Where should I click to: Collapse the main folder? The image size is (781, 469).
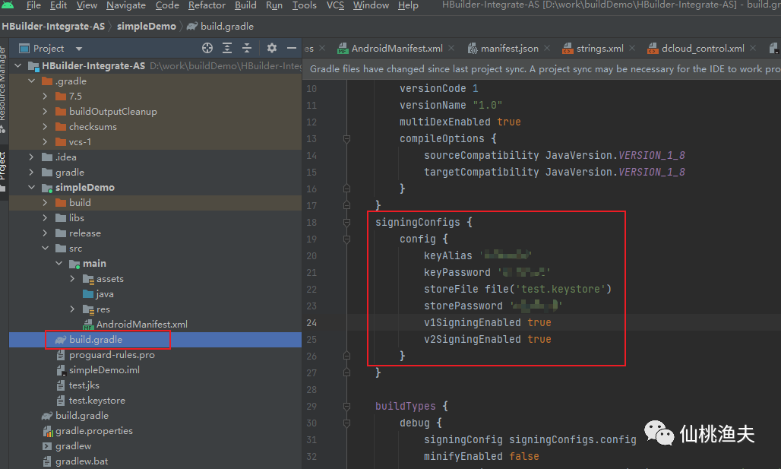58,264
